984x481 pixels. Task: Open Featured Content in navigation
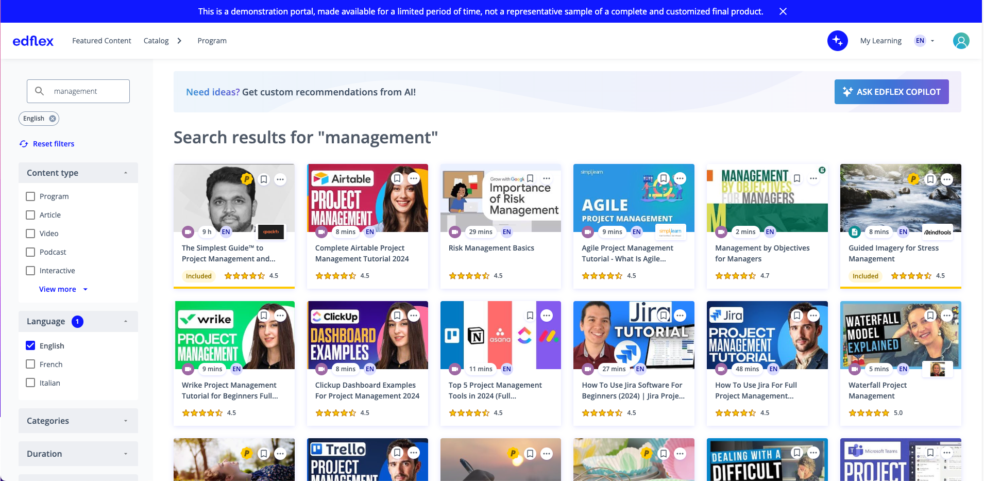[x=101, y=41]
